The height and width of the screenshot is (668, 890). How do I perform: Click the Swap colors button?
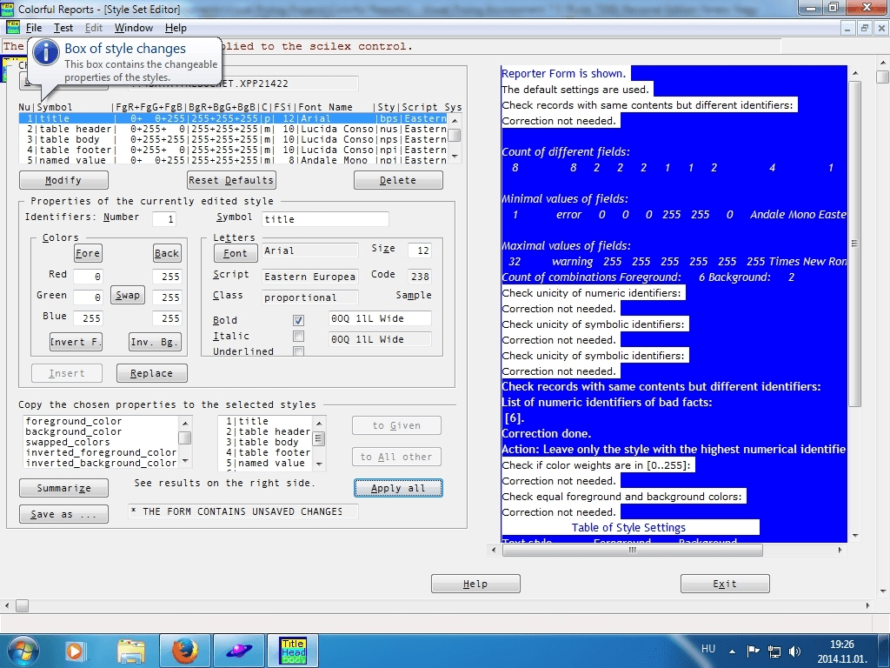tap(128, 296)
